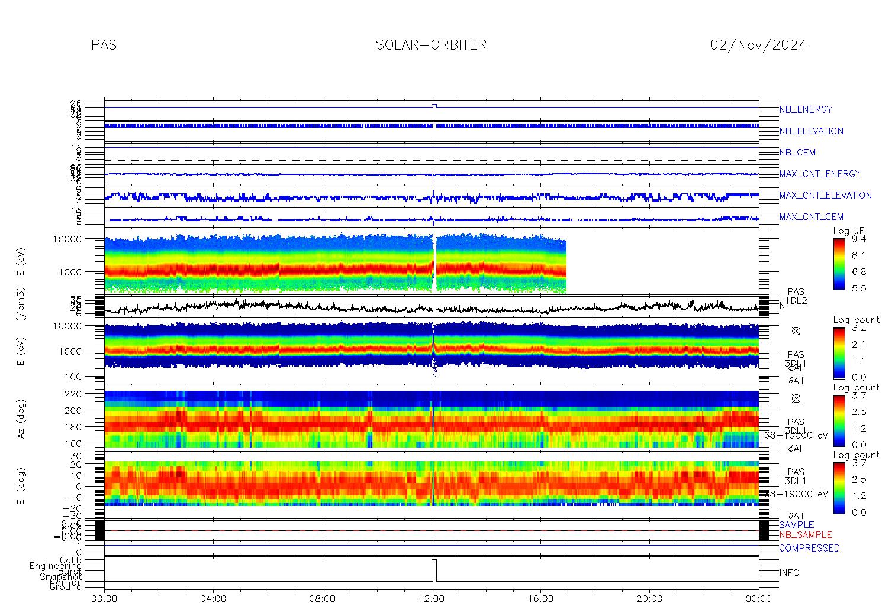Click the elevation angle spectrogram
Viewport: 895px width, 603px height.
pyautogui.click(x=432, y=484)
